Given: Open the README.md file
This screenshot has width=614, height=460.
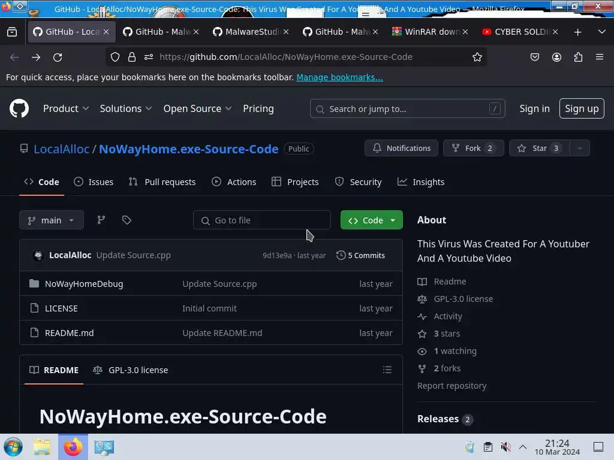Looking at the screenshot, I should [x=70, y=333].
